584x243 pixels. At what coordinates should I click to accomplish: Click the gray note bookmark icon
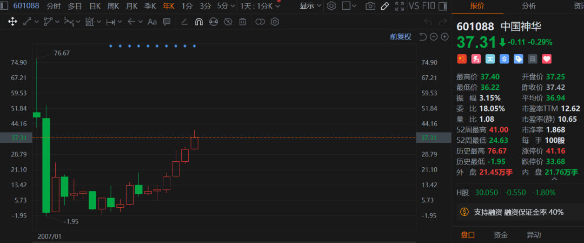click(x=533, y=59)
